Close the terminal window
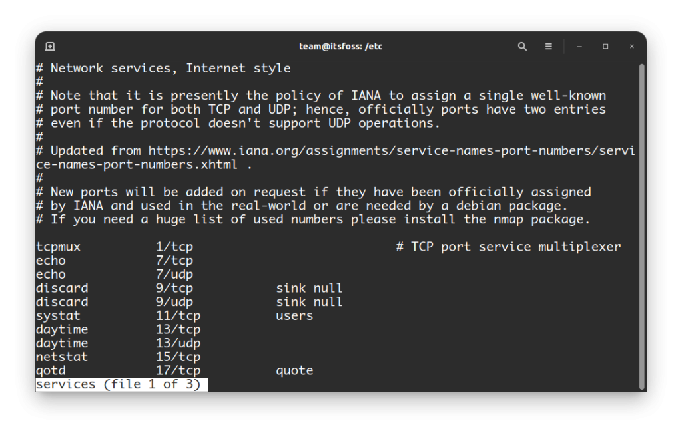The image size is (682, 431). (x=631, y=47)
